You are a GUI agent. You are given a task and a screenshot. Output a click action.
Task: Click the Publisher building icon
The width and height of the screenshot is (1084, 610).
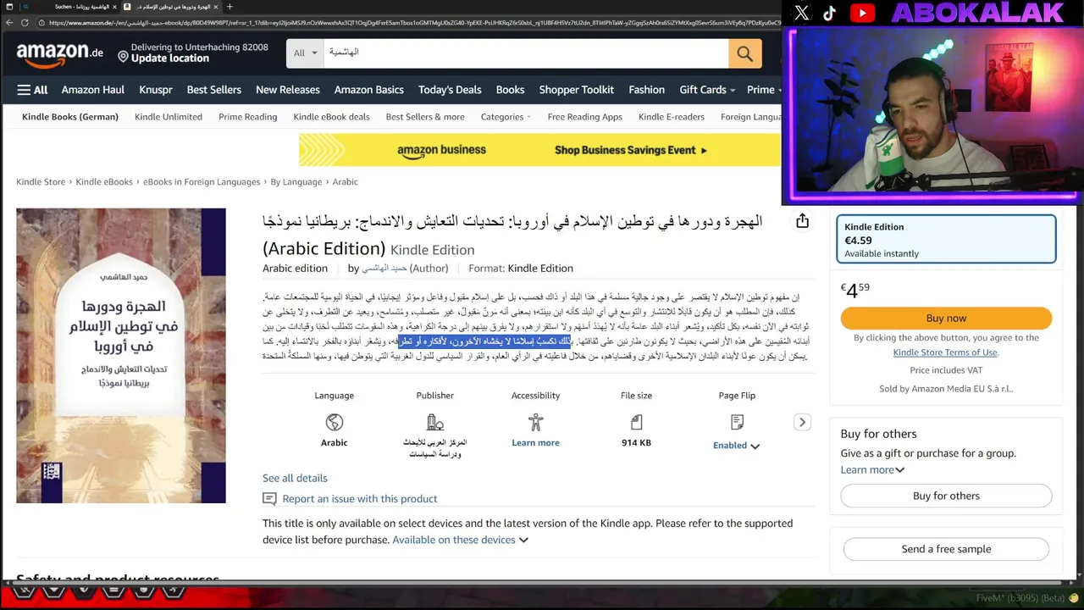coord(435,422)
